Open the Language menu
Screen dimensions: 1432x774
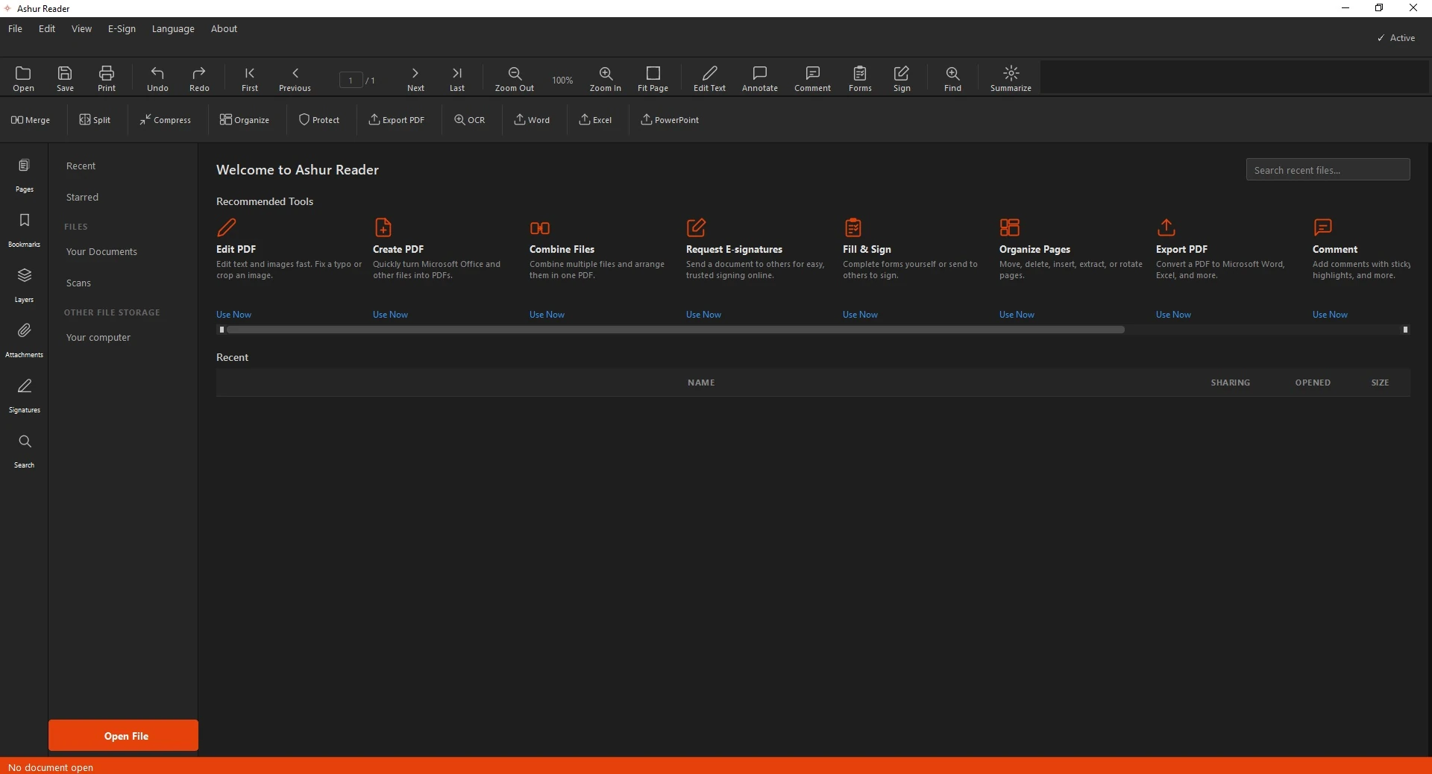click(173, 29)
